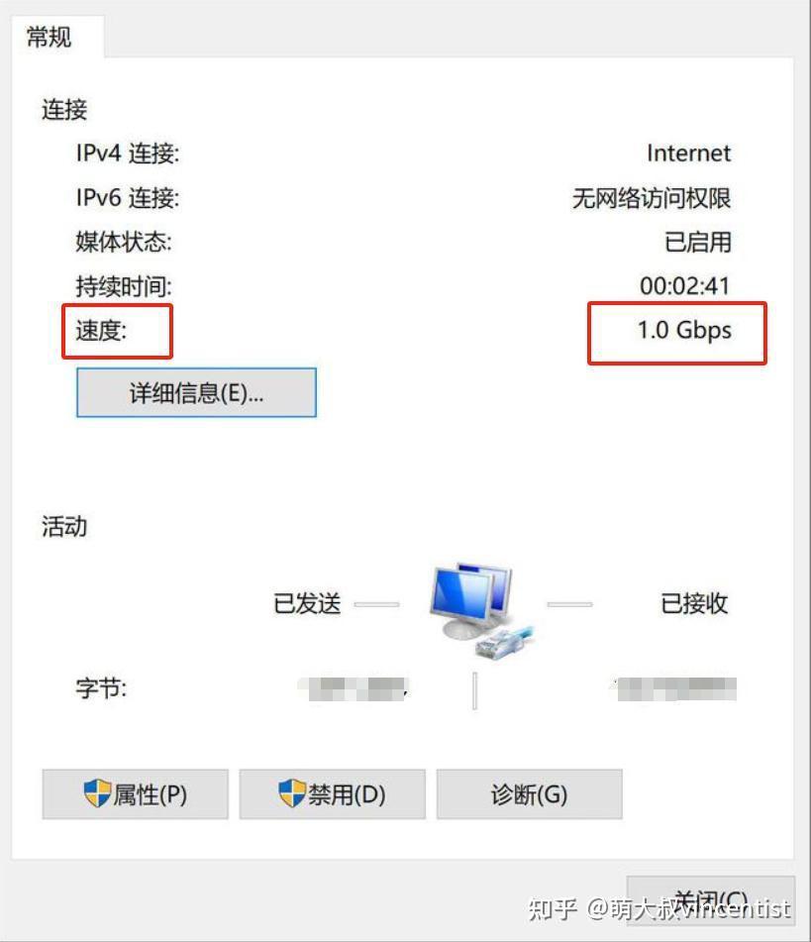Click the 活动 activity section heading
This screenshot has height=942, width=811.
click(64, 526)
